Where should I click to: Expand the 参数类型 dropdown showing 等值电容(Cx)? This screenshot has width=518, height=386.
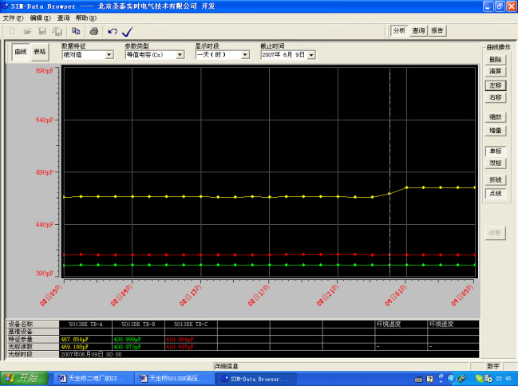pyautogui.click(x=180, y=55)
